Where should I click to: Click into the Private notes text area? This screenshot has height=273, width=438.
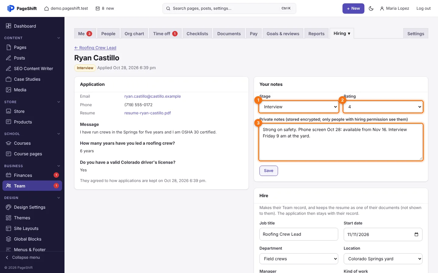coord(341,142)
